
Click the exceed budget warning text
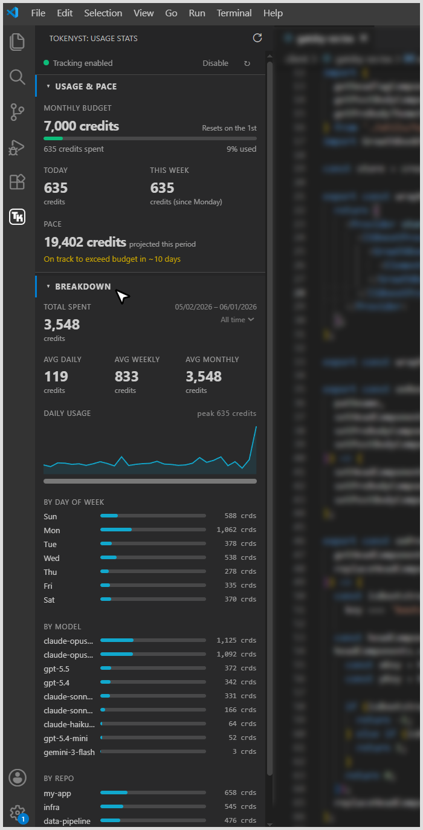click(112, 259)
